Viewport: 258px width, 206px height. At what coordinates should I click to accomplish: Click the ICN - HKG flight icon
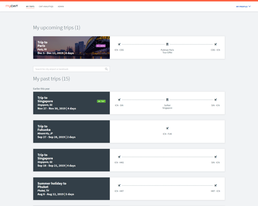tap(119, 157)
